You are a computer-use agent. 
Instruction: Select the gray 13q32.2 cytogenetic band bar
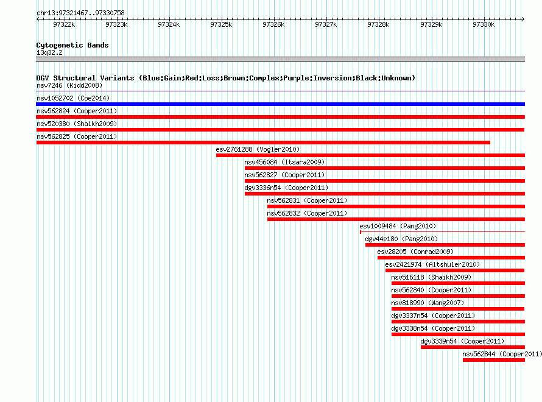click(x=280, y=59)
